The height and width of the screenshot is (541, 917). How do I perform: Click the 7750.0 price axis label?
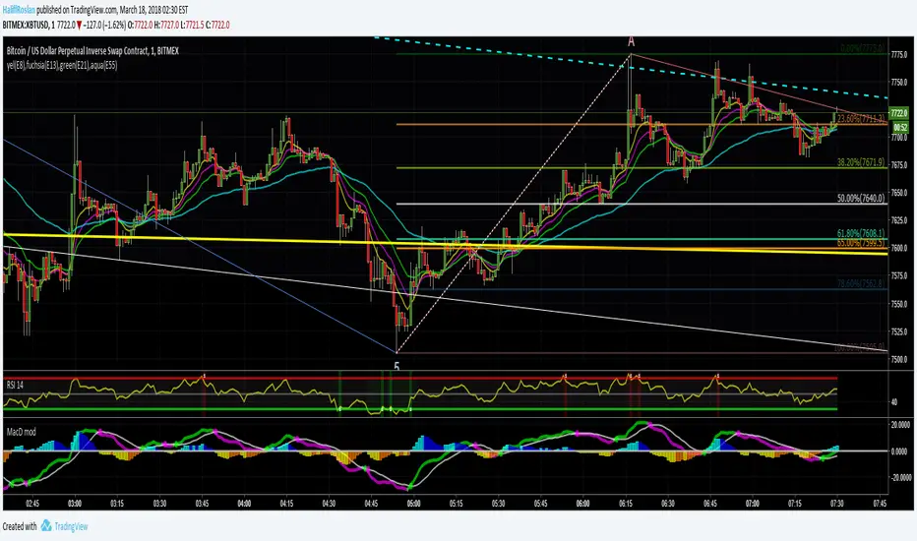(x=899, y=83)
